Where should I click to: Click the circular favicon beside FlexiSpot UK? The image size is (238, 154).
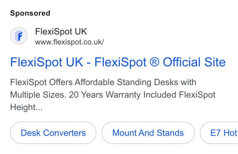pos(19,36)
